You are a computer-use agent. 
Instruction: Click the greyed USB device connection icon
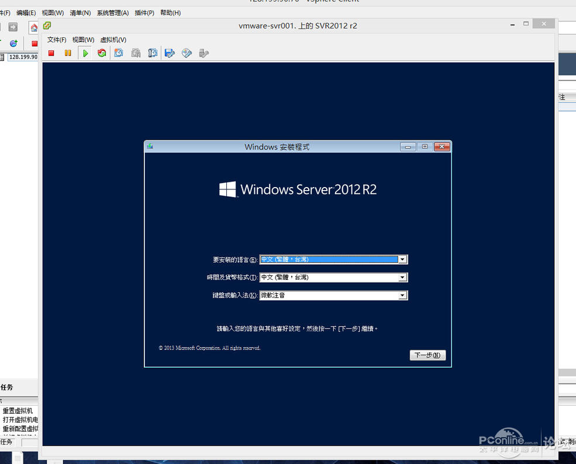204,53
